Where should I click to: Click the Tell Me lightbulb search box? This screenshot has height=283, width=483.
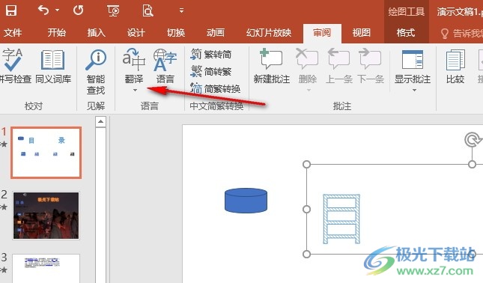point(461,33)
